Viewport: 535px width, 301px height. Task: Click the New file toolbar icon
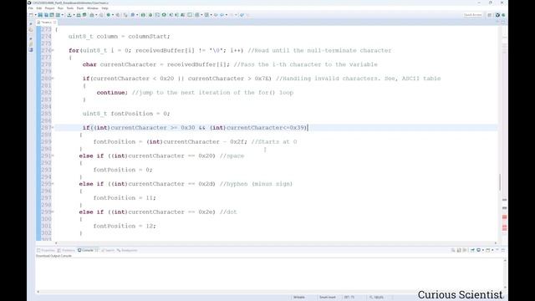pyautogui.click(x=31, y=15)
